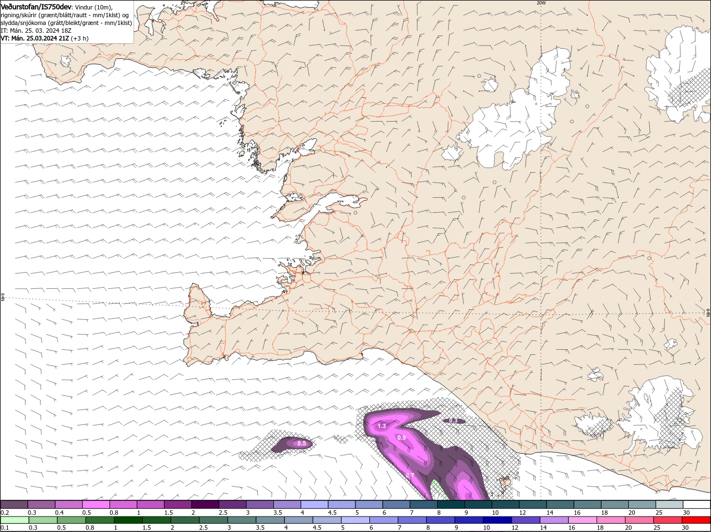Click the '0.5' value inside the small purple patch
Screen dimensions: 711x532
pos(302,443)
